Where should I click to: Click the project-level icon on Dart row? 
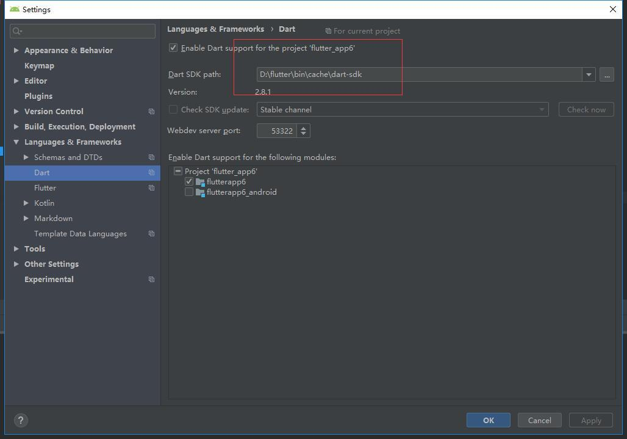pyautogui.click(x=151, y=172)
